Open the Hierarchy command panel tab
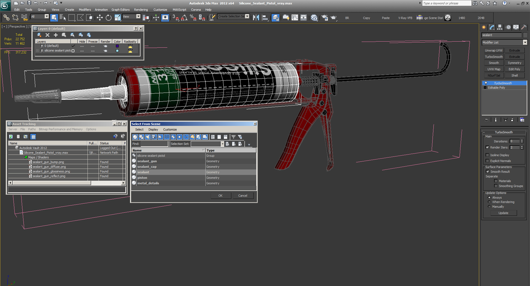530x286 pixels. (x=500, y=27)
